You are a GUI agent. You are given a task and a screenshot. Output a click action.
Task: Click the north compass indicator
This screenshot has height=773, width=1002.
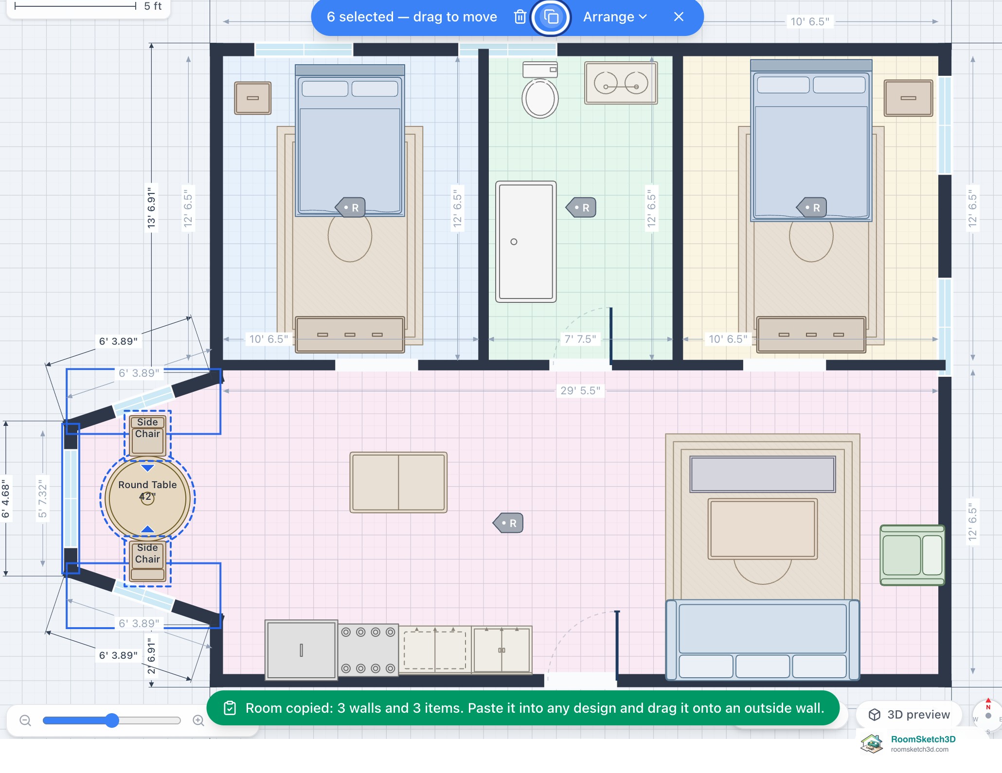tap(988, 715)
